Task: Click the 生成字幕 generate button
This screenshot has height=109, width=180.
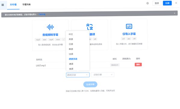Action: pos(90,84)
